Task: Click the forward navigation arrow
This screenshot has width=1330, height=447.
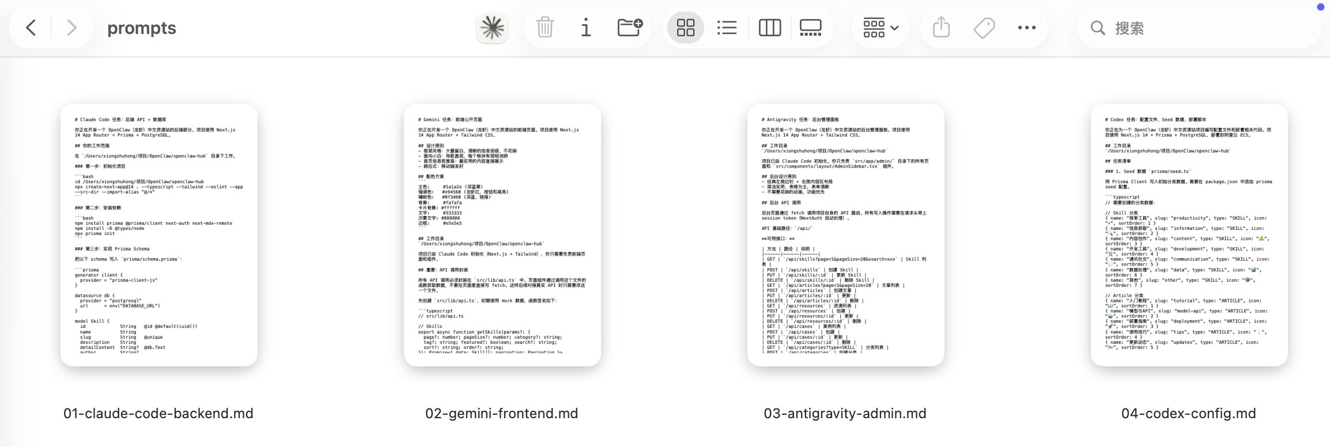Action: click(71, 28)
